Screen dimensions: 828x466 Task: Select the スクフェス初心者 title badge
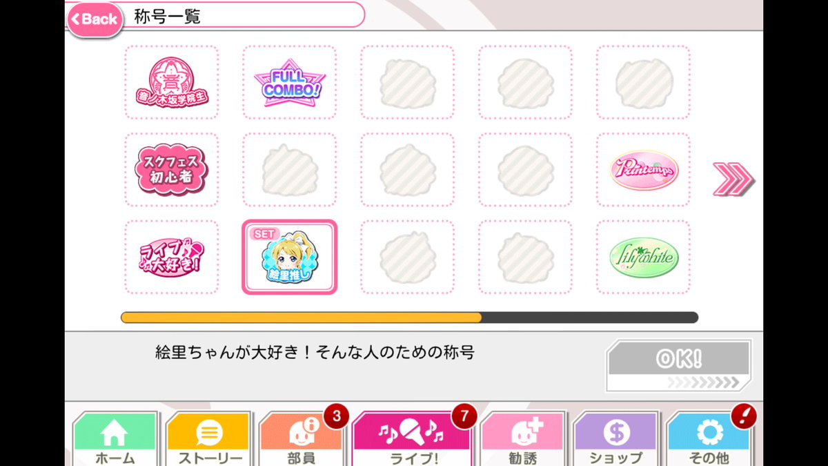[171, 170]
